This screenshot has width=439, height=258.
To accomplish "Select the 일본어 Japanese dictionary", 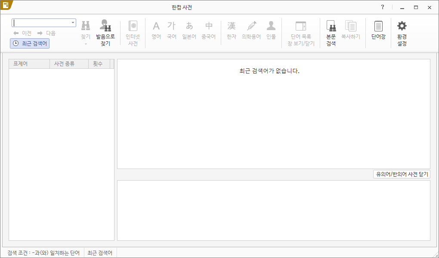I will click(189, 30).
